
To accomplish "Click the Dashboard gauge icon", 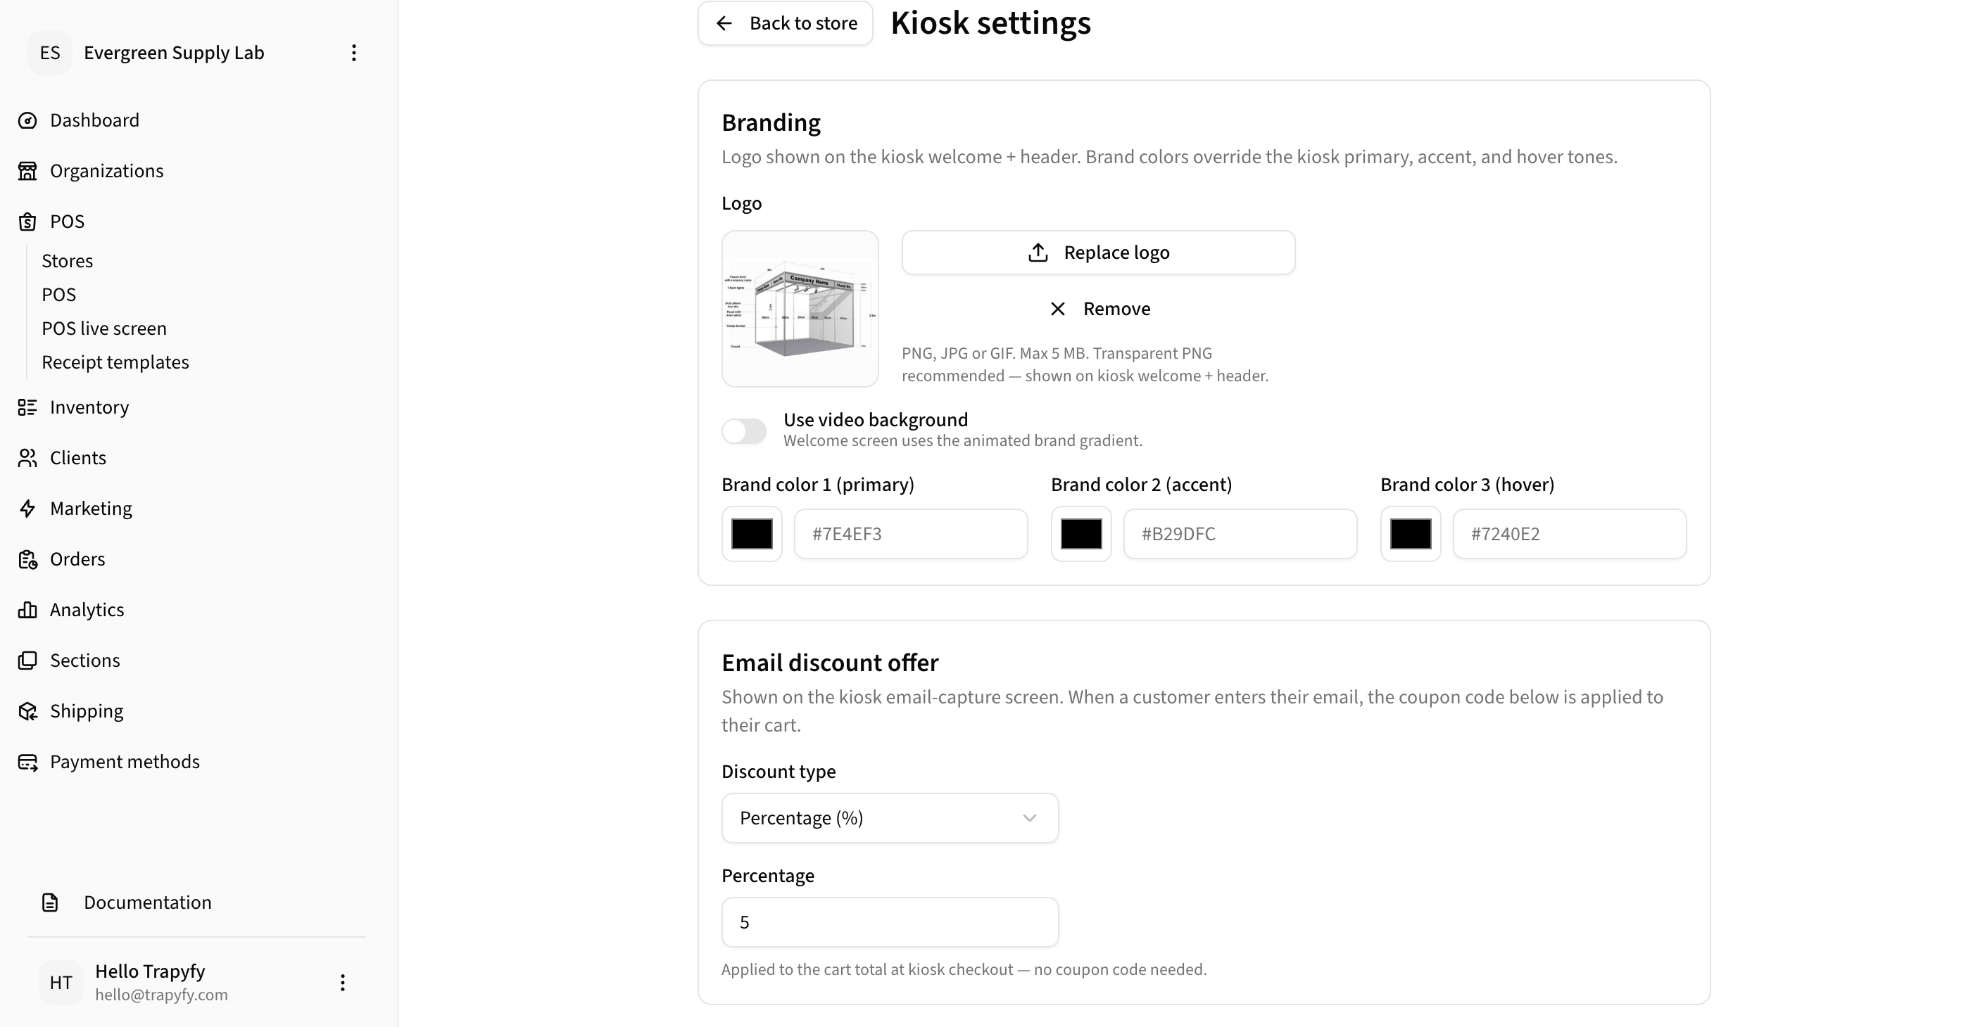I will tap(27, 120).
